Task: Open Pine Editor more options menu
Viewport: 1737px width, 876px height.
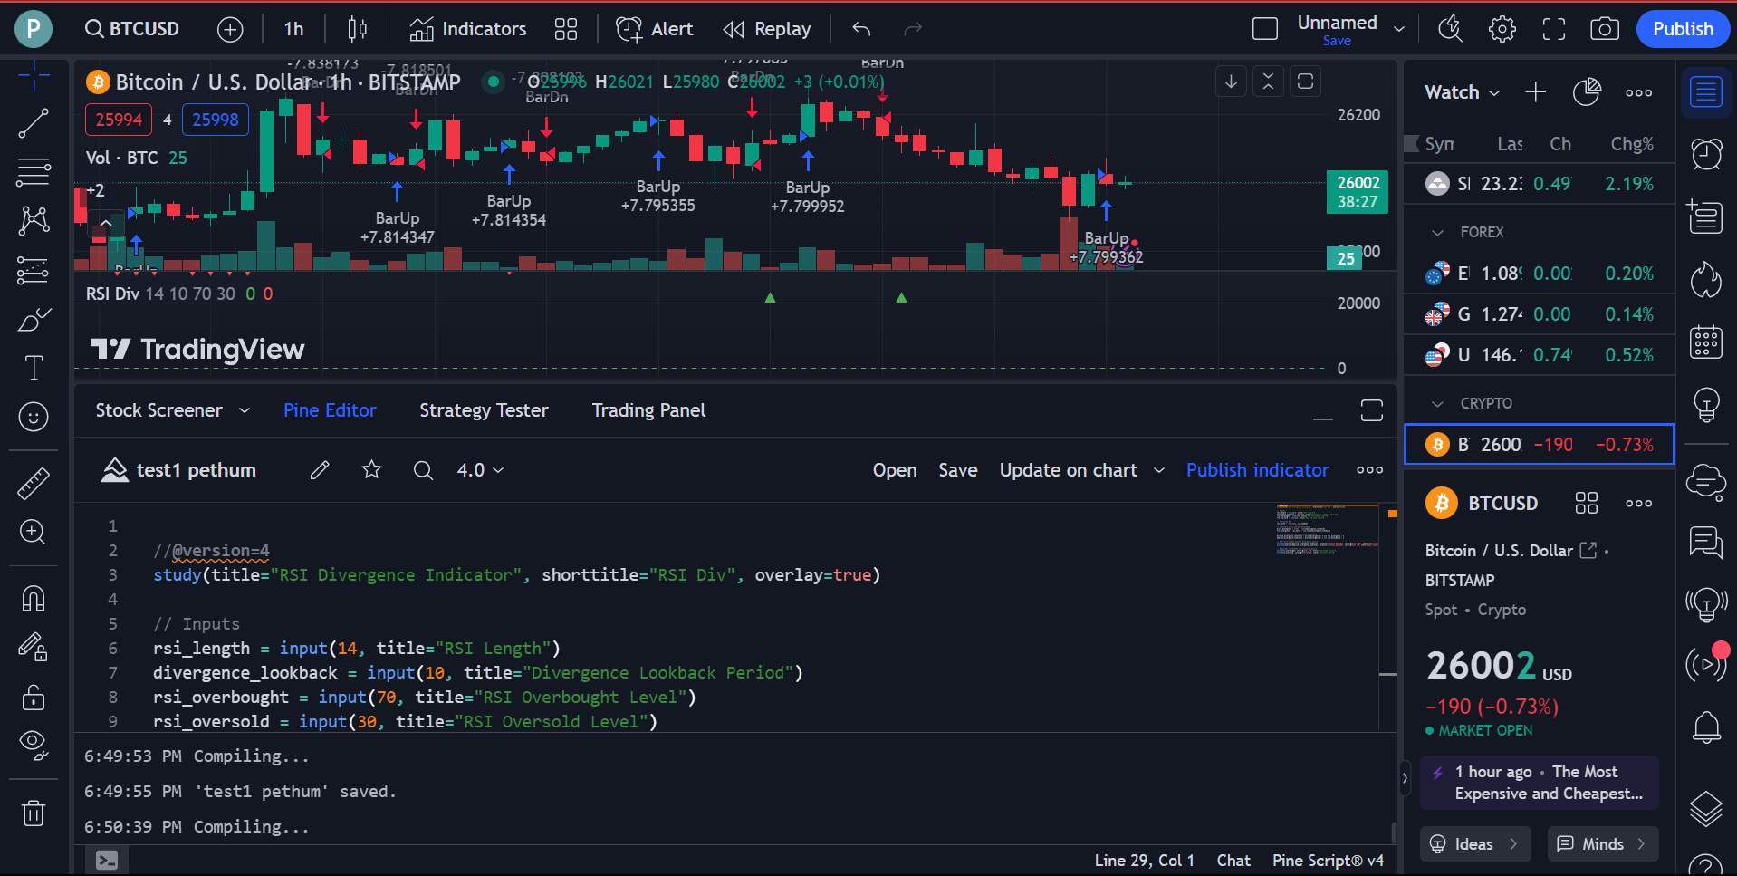Action: (1369, 470)
